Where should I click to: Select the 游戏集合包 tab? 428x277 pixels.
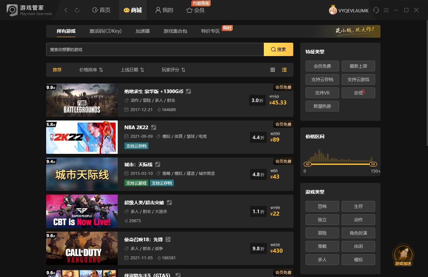coord(176,31)
